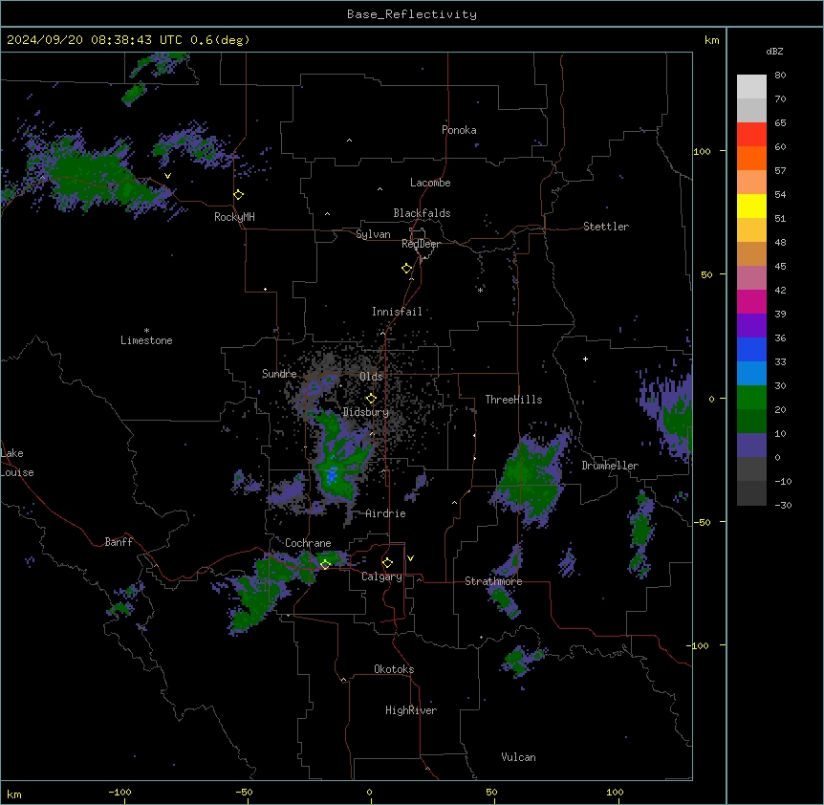
Task: Click the Calgary label
Action: 381,577
